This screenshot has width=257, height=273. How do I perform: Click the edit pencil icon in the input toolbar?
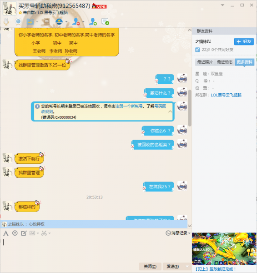24,233
